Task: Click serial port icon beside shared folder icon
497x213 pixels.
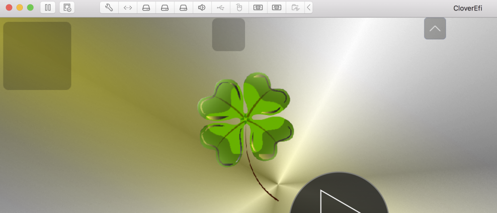Action: tap(277, 7)
